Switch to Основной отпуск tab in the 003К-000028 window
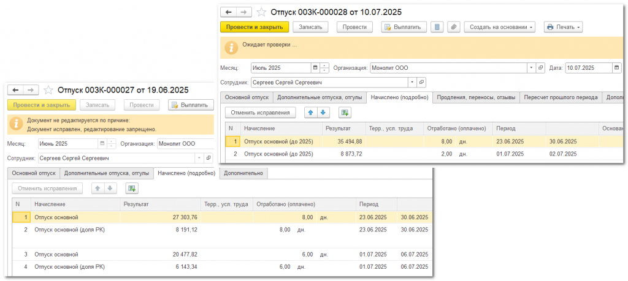Viewport: 628px width, 281px height. [x=247, y=97]
